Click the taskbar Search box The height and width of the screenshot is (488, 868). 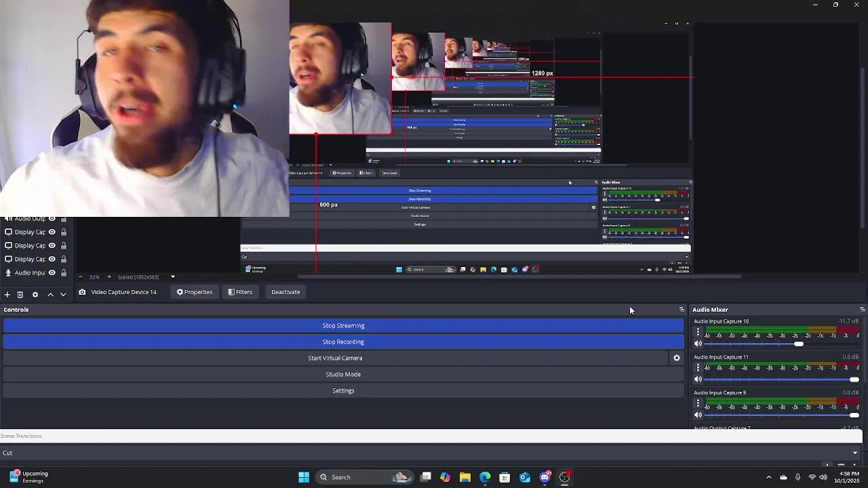click(x=365, y=477)
